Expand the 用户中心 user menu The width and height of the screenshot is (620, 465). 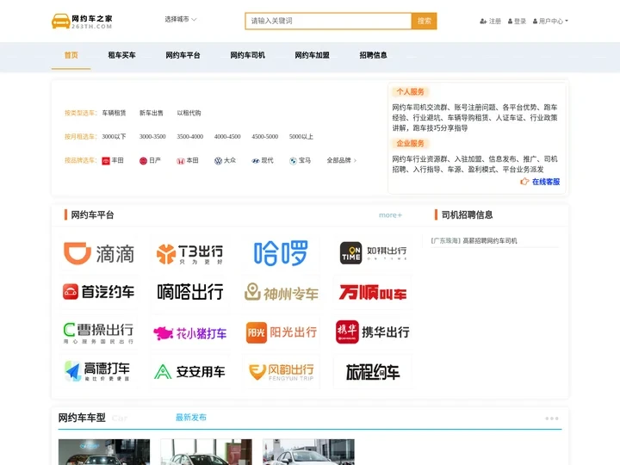pos(550,22)
